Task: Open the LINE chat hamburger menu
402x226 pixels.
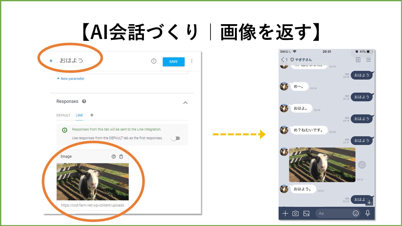Action: pyautogui.click(x=368, y=60)
